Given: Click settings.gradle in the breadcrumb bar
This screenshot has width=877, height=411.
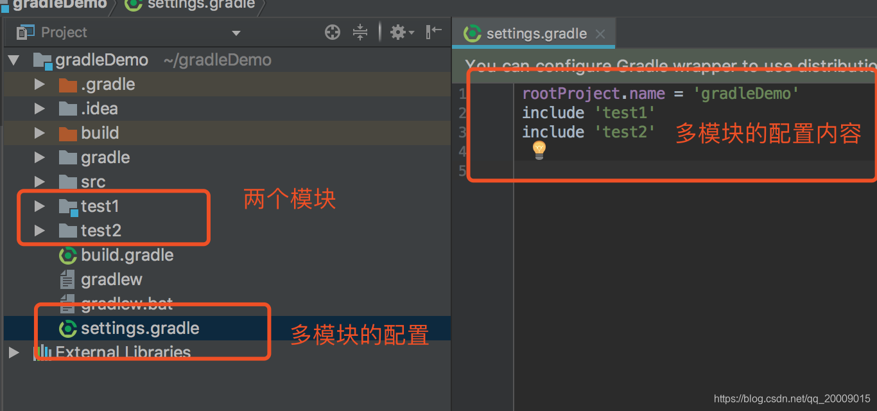Looking at the screenshot, I should 200,4.
